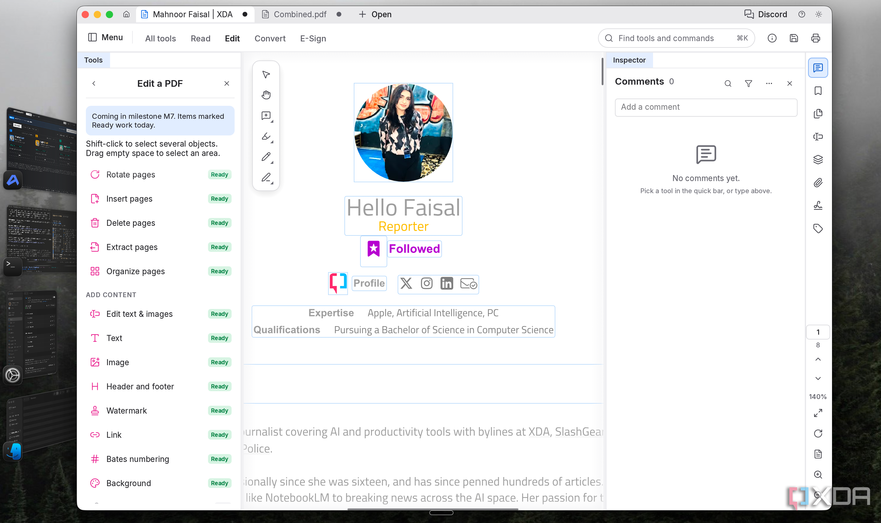881x523 pixels.
Task: Open the layers panel icon
Action: tap(818, 160)
